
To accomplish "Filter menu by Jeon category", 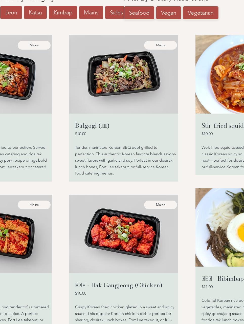I will point(11,12).
